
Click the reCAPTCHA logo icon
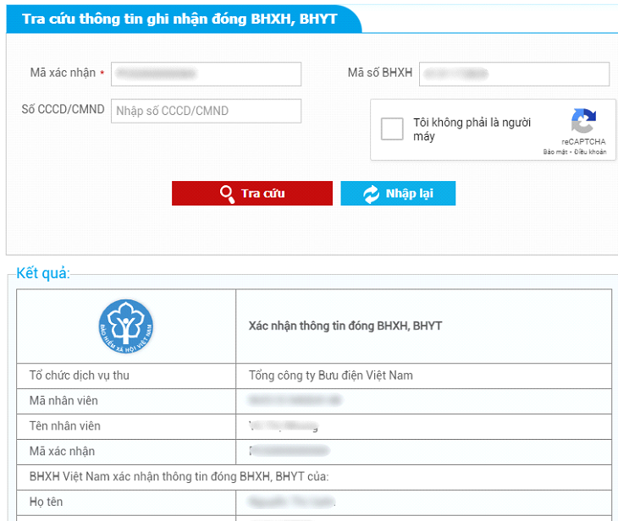583,120
